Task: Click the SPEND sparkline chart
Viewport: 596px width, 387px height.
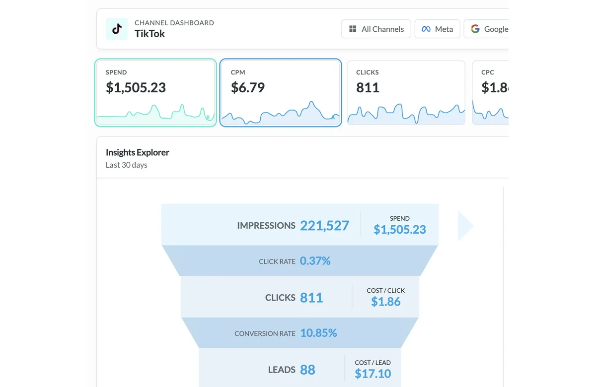Action: pos(155,114)
